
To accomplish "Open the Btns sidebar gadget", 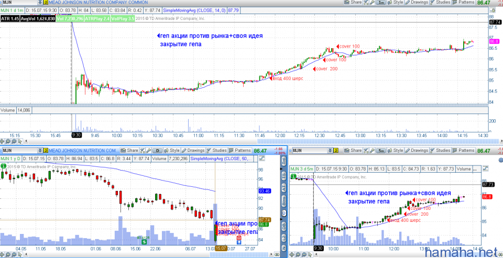I will coord(283,201).
